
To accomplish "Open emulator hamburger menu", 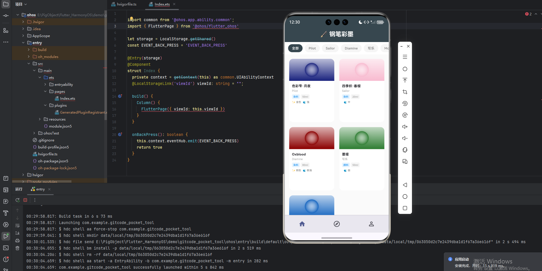I will [405, 57].
